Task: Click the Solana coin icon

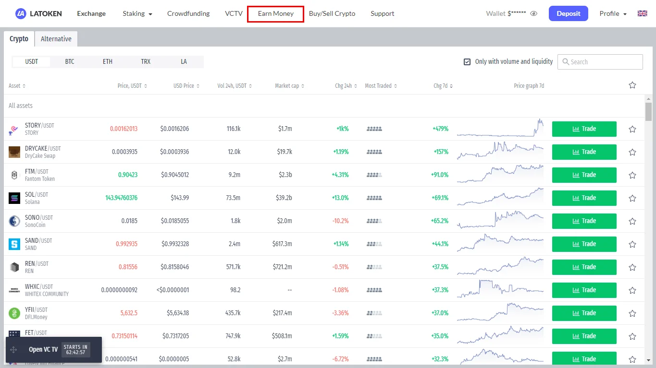Action: coord(14,198)
